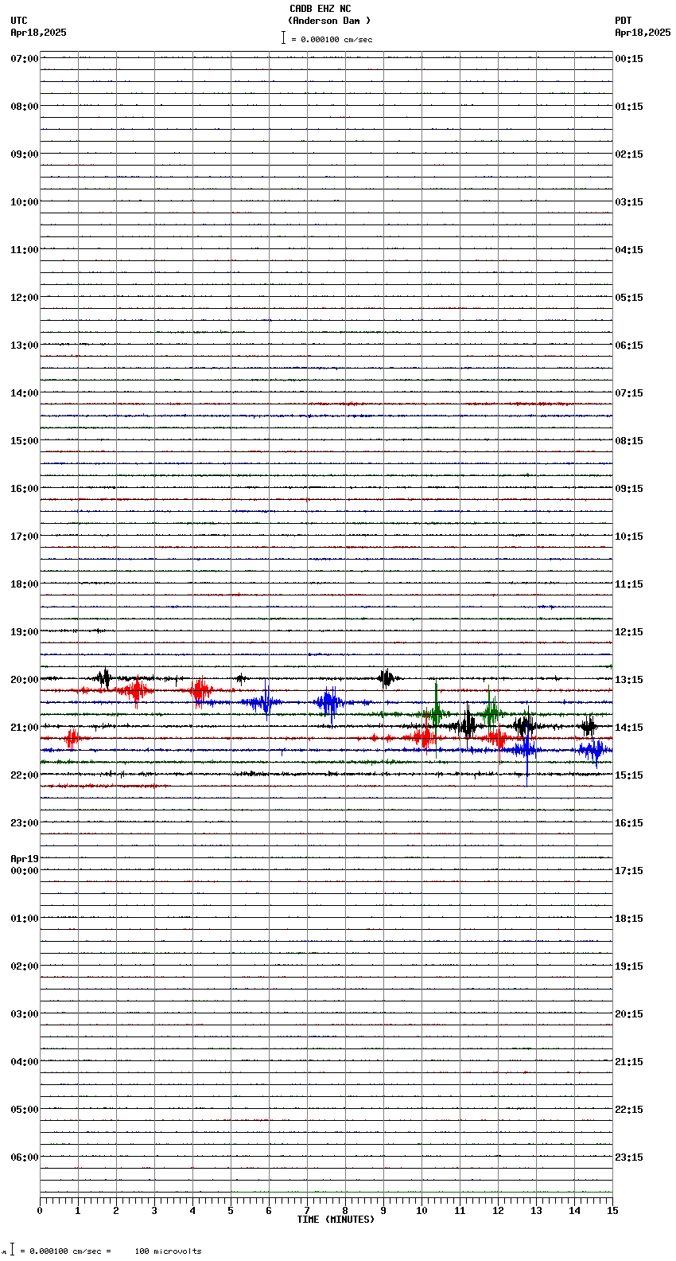This screenshot has height=1261, width=676.
Task: Click the x-axis tick label "12"
Action: pyautogui.click(x=498, y=1211)
